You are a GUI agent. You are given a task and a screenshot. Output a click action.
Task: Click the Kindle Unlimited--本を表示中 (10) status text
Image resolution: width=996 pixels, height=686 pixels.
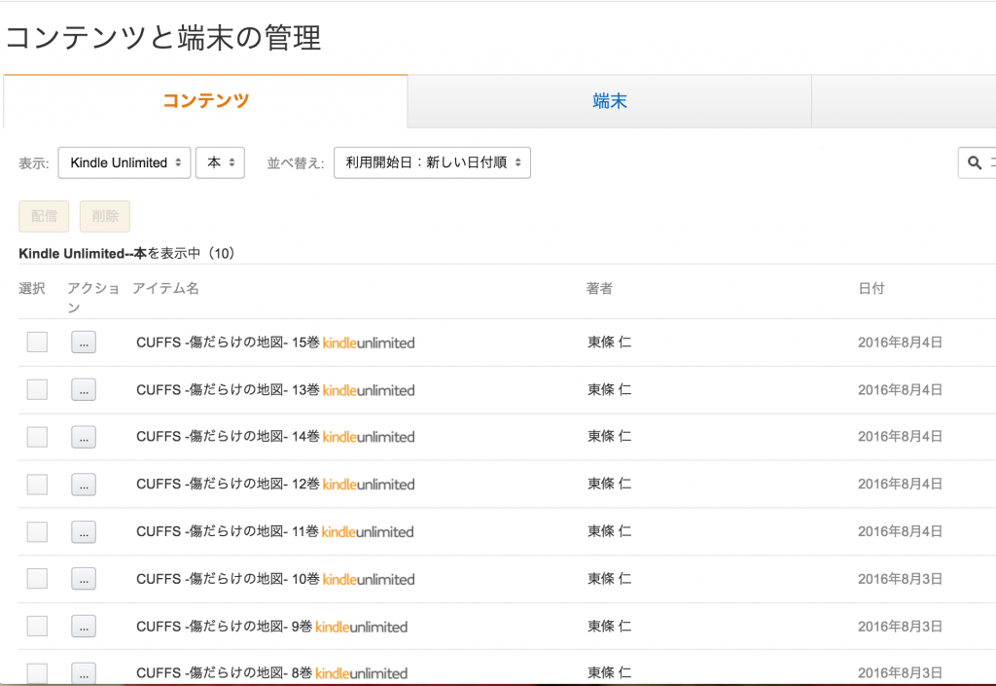click(x=127, y=253)
